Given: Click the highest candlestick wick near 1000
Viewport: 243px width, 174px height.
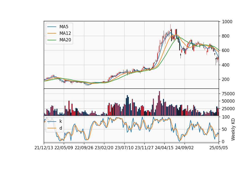Looking at the screenshot, I should pyautogui.click(x=170, y=27).
